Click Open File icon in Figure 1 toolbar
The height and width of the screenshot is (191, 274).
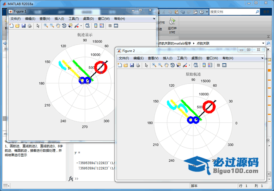point(17,26)
